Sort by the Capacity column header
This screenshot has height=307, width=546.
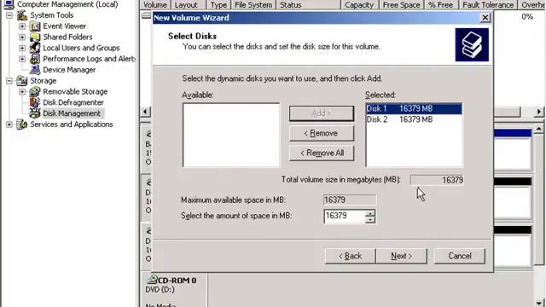pos(359,5)
